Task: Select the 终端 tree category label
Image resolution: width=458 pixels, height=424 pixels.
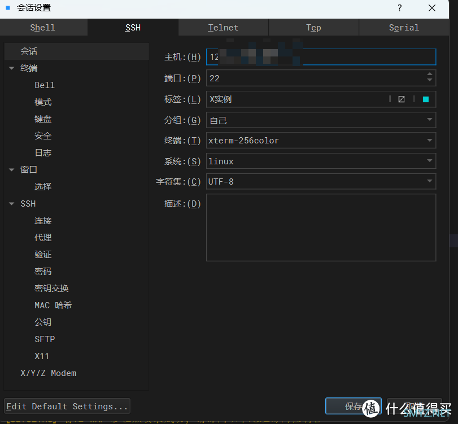Action: [29, 68]
